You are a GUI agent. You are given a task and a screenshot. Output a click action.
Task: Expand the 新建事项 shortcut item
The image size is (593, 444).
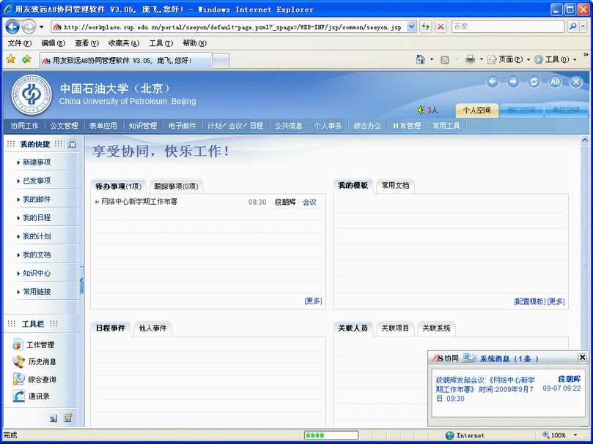coord(37,162)
